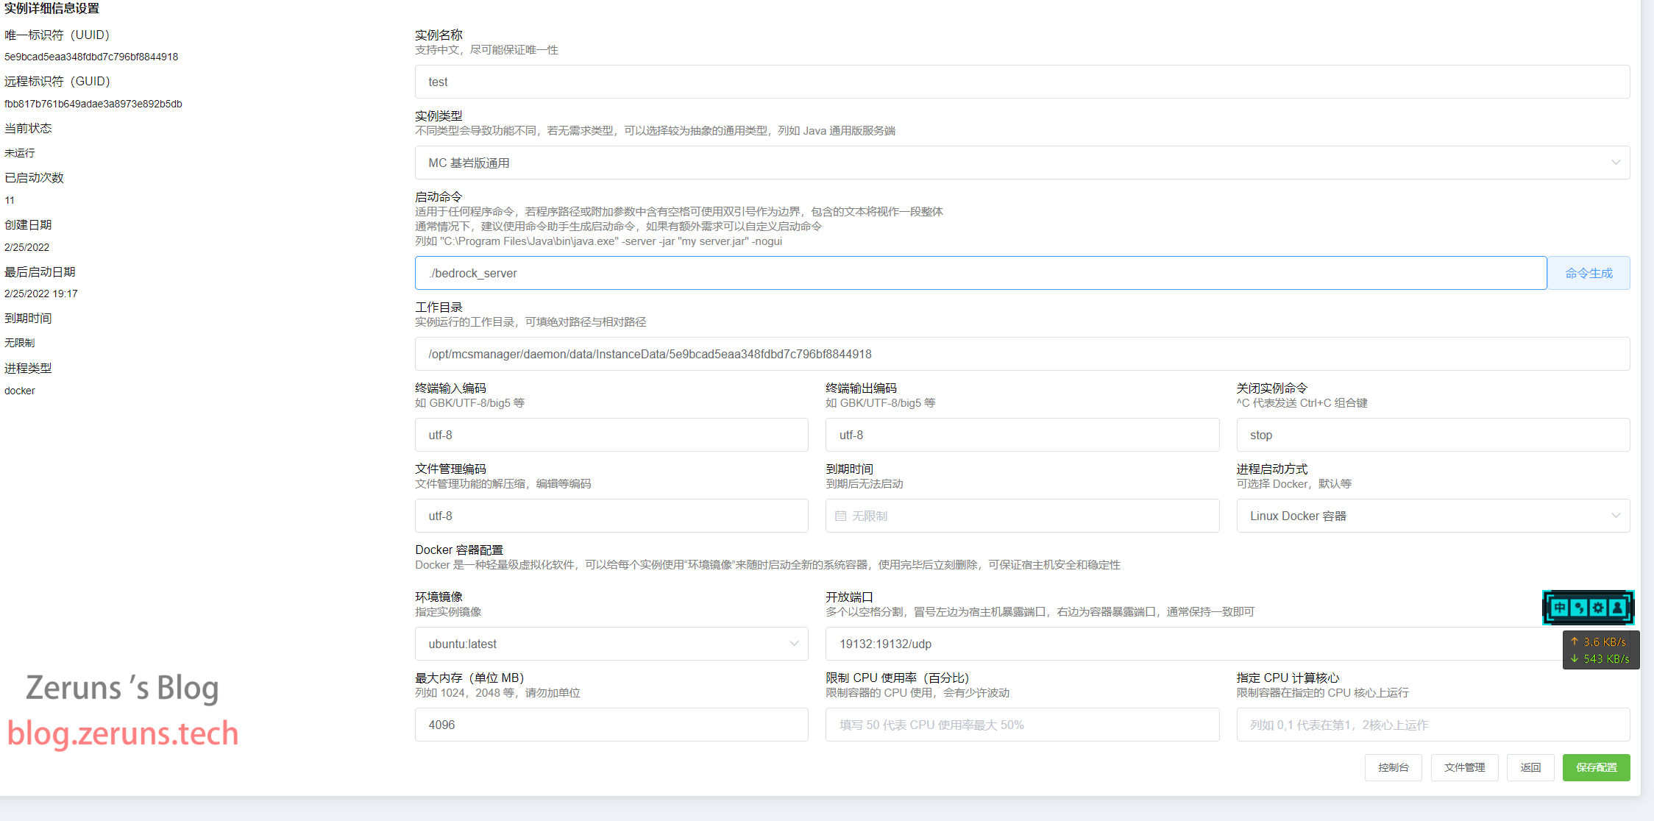Screen dimensions: 1654x821
Task: Click the 最大内存 field showing 4096
Action: click(611, 725)
